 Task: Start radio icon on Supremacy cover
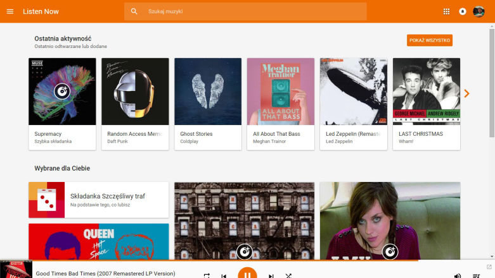click(62, 92)
